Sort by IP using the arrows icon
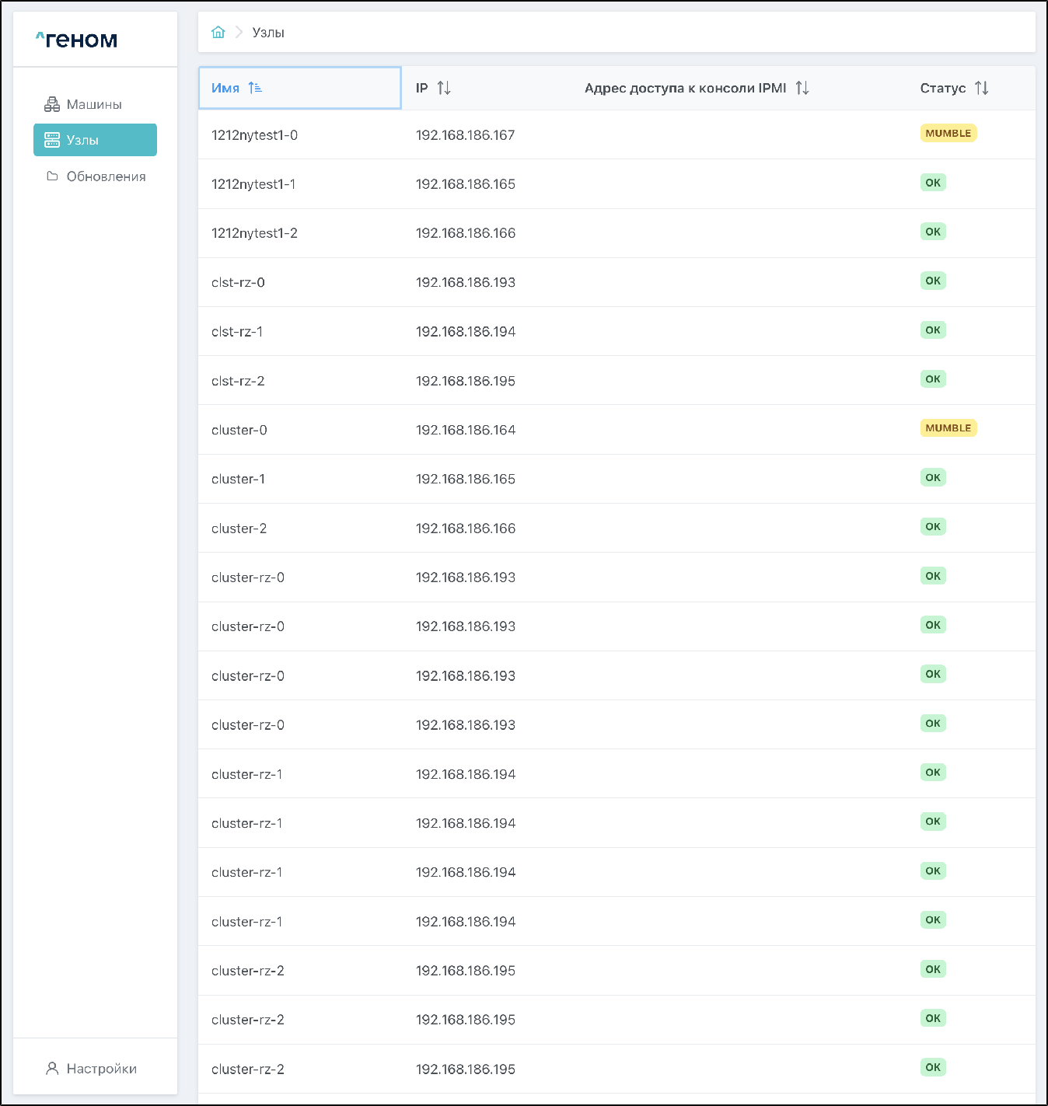The width and height of the screenshot is (1048, 1106). pyautogui.click(x=444, y=88)
